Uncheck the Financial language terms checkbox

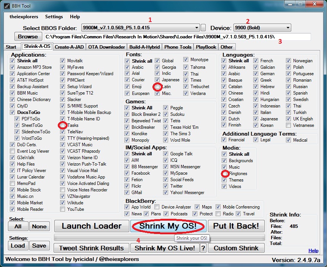coord(224,140)
